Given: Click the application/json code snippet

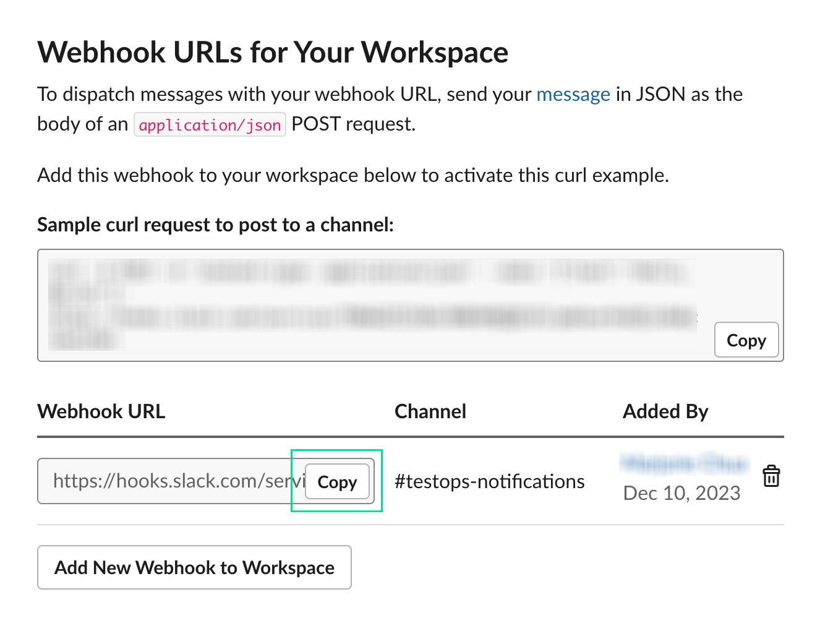Looking at the screenshot, I should click(x=210, y=124).
